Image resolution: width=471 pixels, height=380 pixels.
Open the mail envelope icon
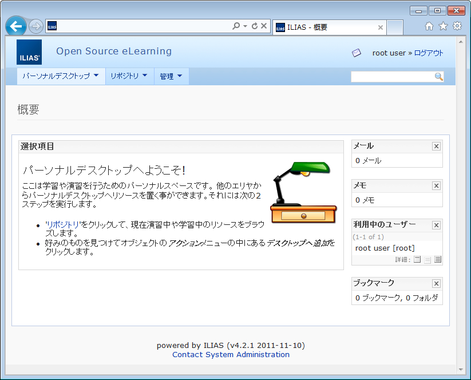click(x=357, y=53)
